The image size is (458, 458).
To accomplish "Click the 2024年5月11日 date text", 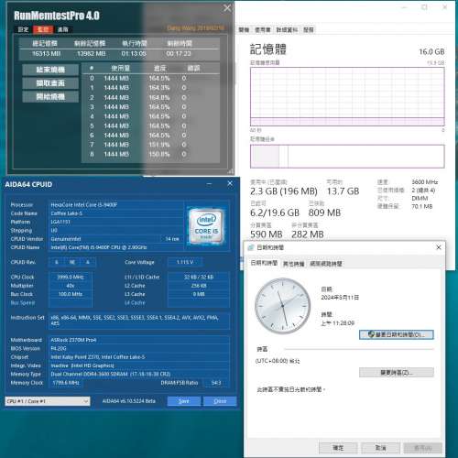I will [340, 298].
